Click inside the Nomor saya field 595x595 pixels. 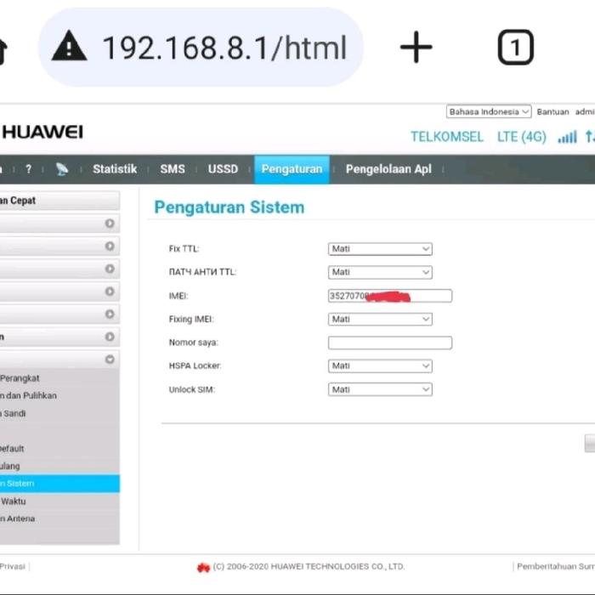point(390,343)
